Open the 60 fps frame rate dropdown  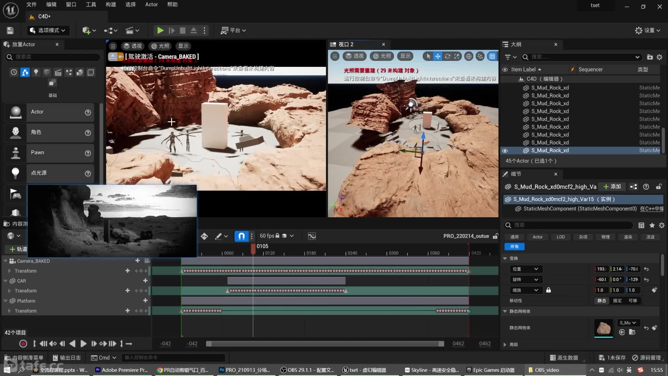tap(277, 236)
